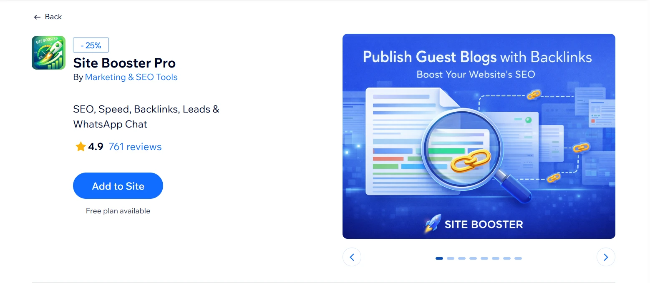Show next slide with right chevron

point(606,257)
